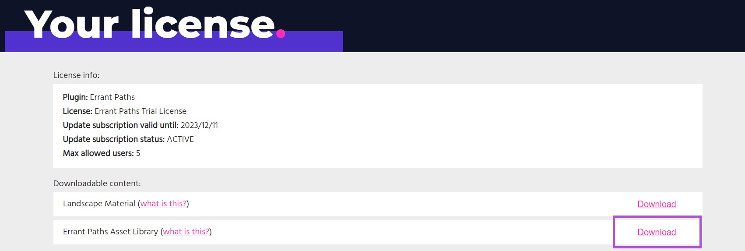Click the 'Update subscription valid until:' label

click(x=120, y=125)
